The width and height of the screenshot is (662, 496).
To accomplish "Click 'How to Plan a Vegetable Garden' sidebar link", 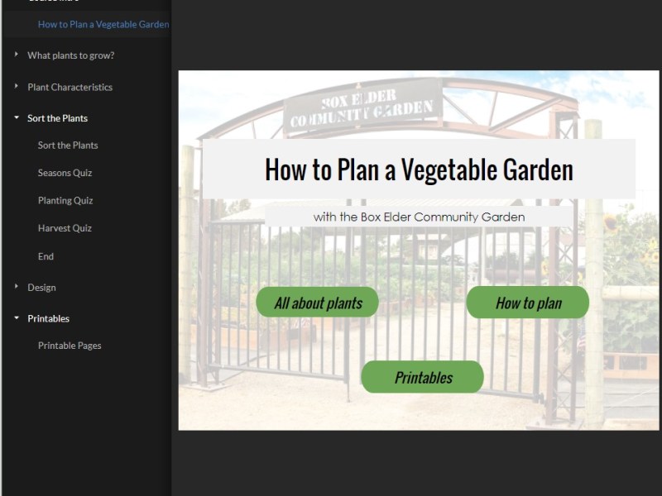I will point(103,25).
